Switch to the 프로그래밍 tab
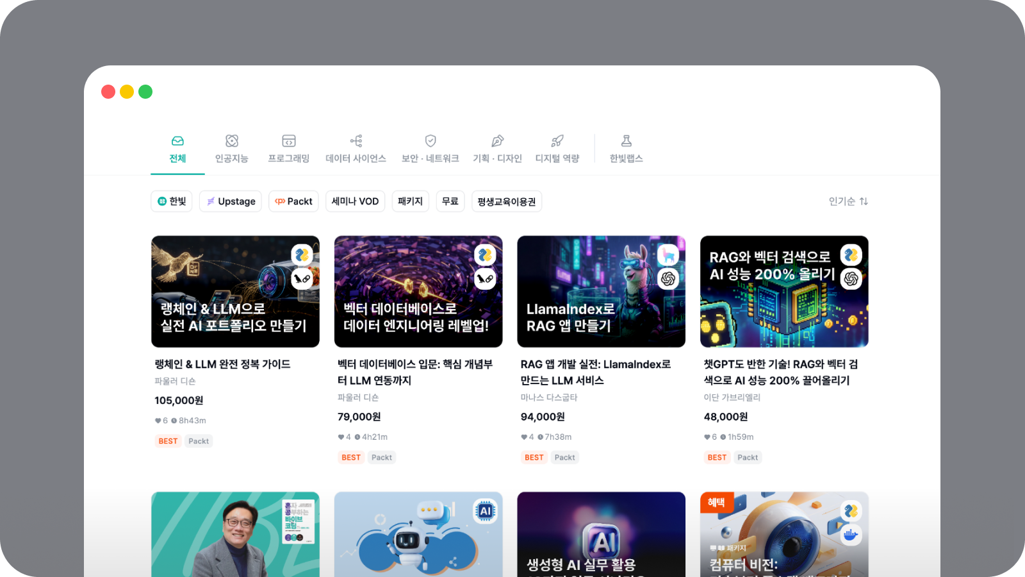 pyautogui.click(x=288, y=149)
